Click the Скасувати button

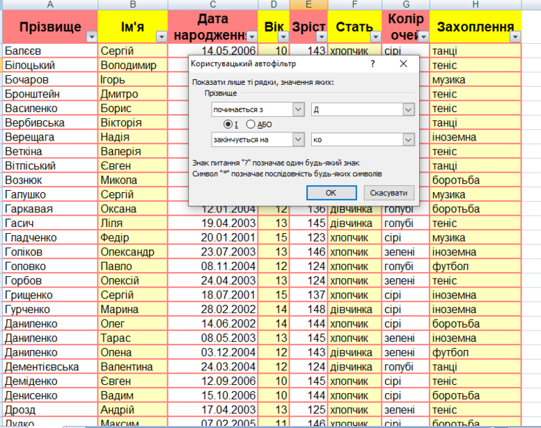(389, 193)
